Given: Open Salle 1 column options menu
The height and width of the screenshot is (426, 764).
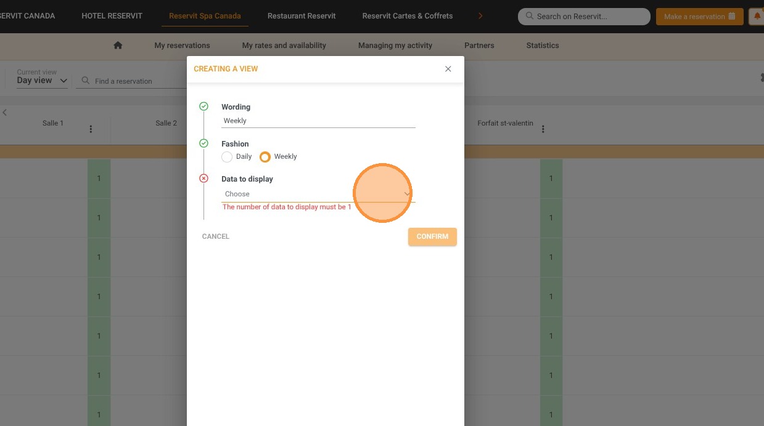Looking at the screenshot, I should pos(91,129).
